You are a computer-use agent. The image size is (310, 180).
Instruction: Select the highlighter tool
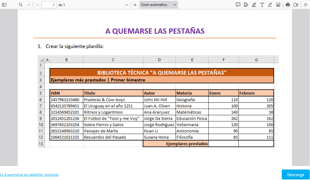tap(254, 5)
